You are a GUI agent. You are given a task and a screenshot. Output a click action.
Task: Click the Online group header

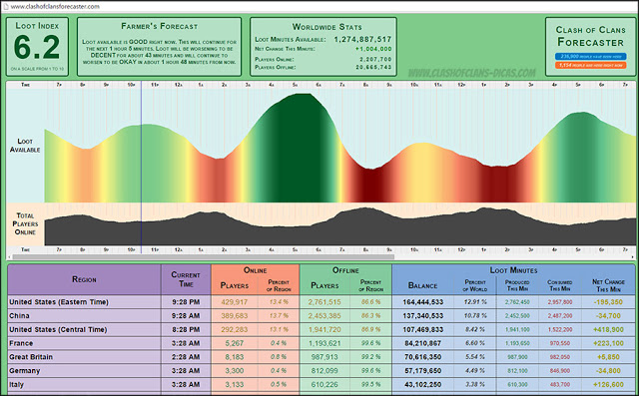pyautogui.click(x=256, y=270)
